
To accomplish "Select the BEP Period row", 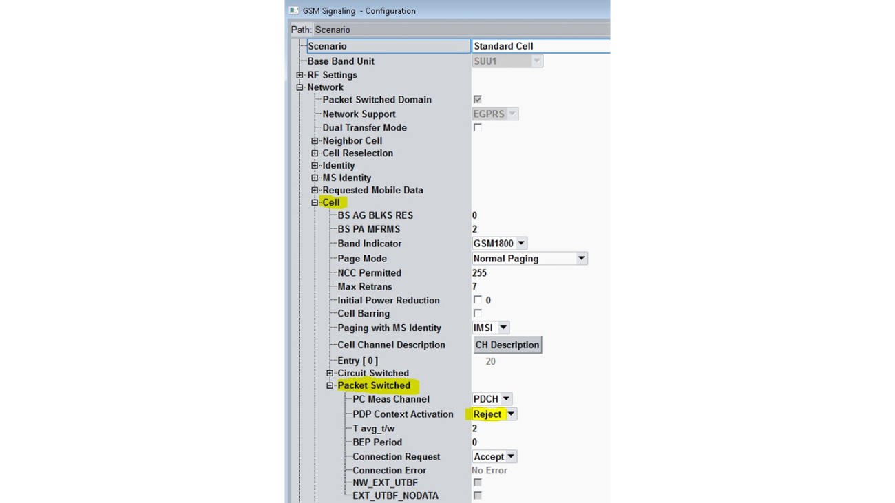I will click(x=377, y=442).
